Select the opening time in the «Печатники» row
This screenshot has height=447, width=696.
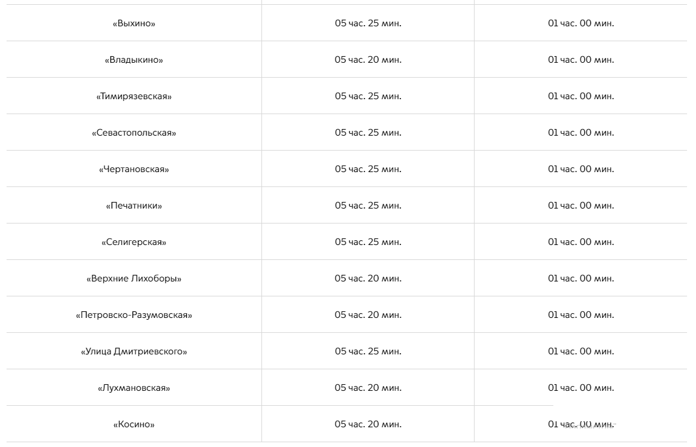click(368, 206)
